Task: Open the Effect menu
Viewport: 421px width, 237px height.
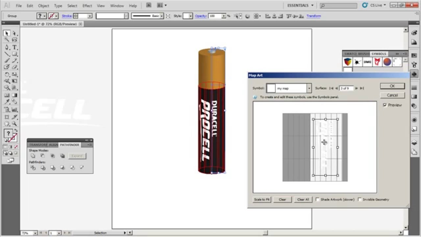Action: [x=87, y=6]
